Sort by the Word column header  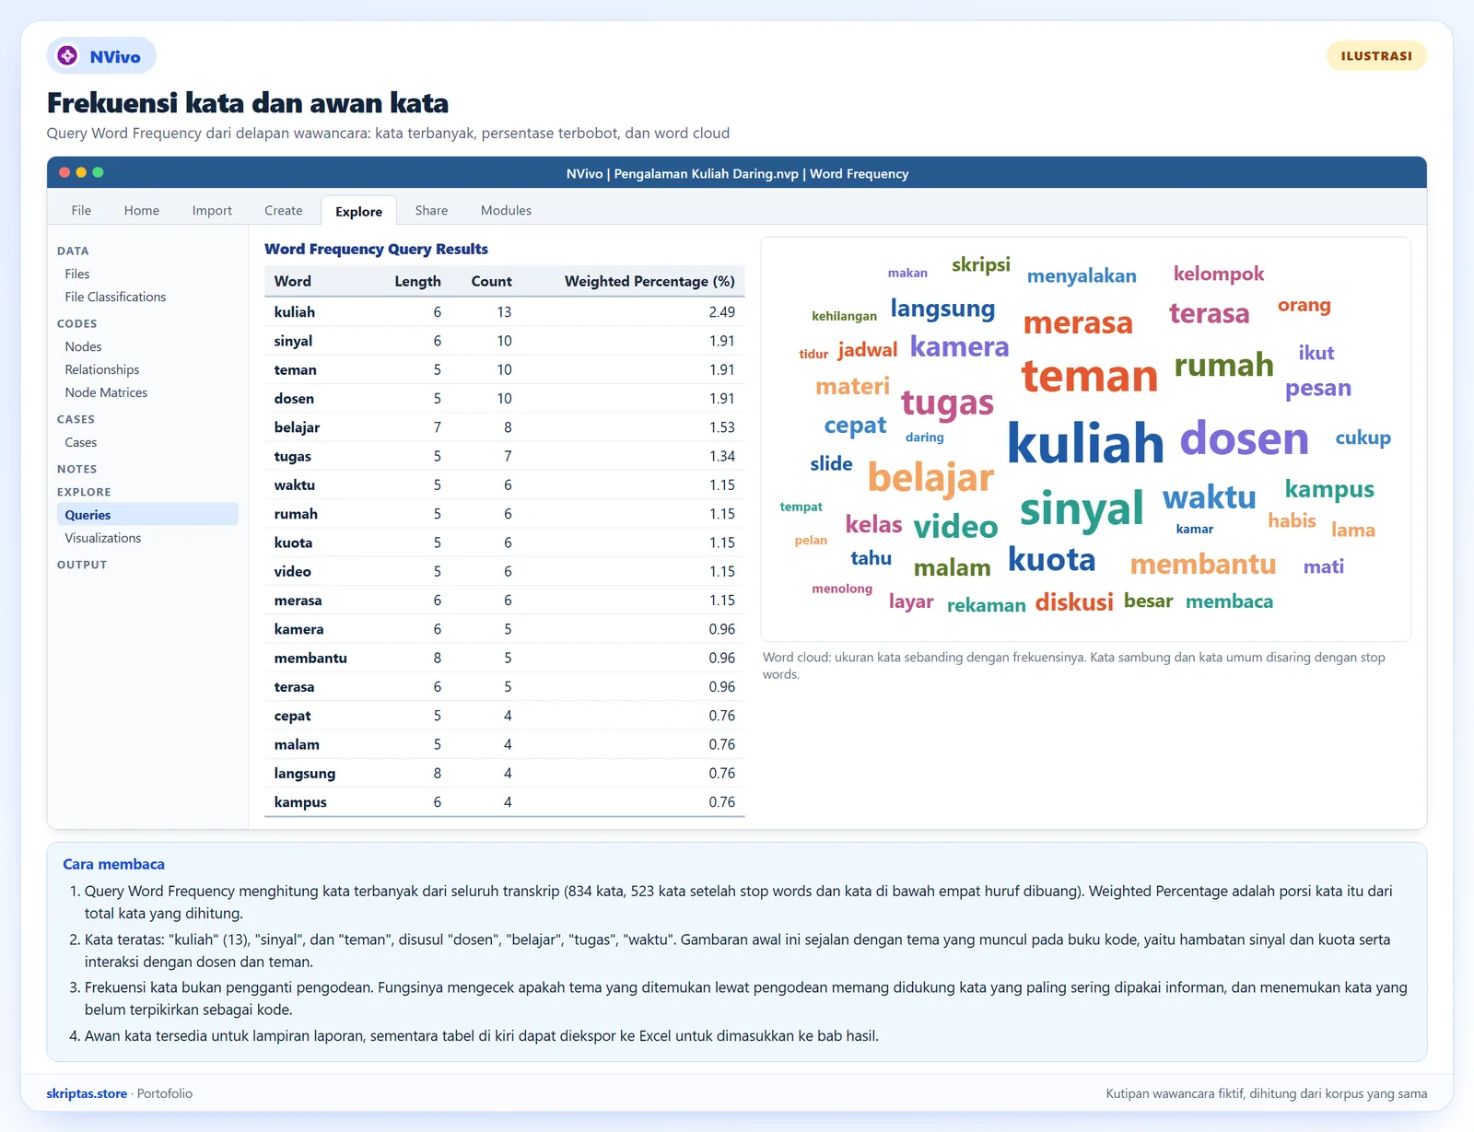[293, 281]
